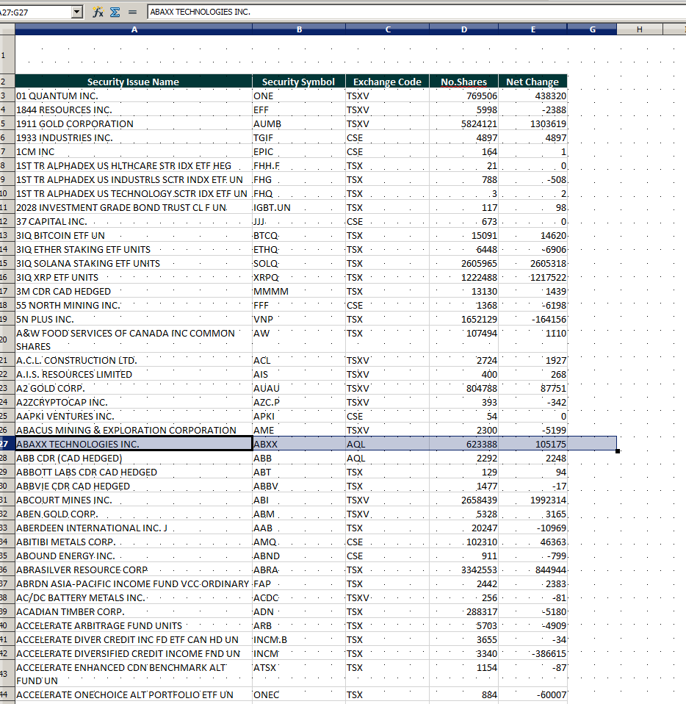This screenshot has width=686, height=704.
Task: Select the MMMM symbol cell
Action: [299, 292]
